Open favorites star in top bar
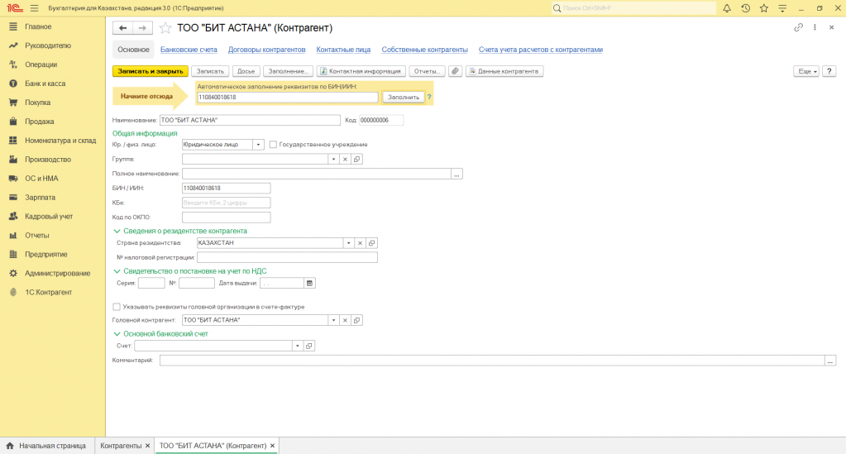 pyautogui.click(x=763, y=8)
